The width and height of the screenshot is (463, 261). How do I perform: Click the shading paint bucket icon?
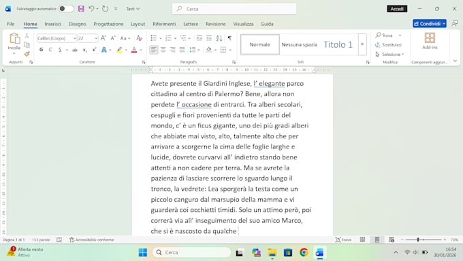(209, 50)
